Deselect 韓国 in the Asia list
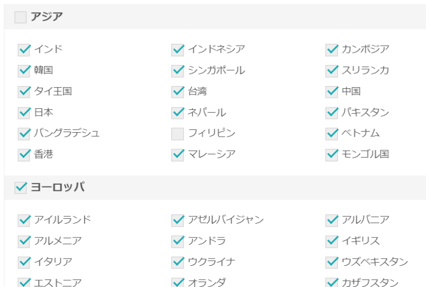This screenshot has width=426, height=287. (x=24, y=71)
